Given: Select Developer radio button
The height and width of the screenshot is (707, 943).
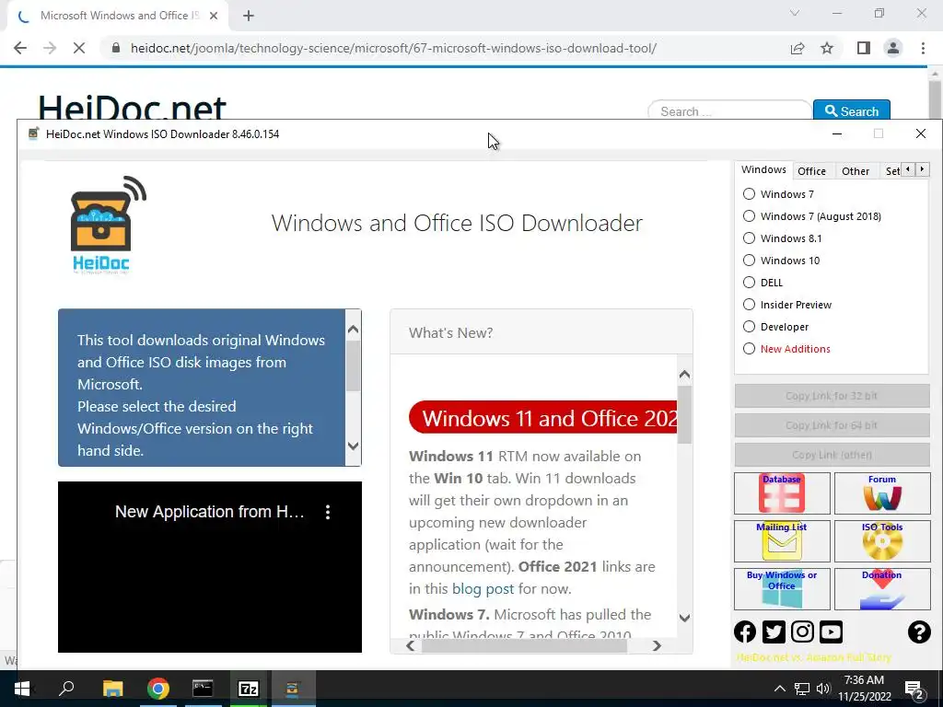Looking at the screenshot, I should [749, 327].
